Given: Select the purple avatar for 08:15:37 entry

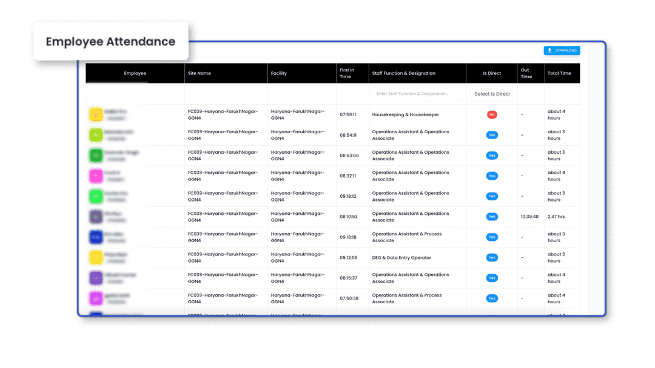Looking at the screenshot, I should pos(96,278).
